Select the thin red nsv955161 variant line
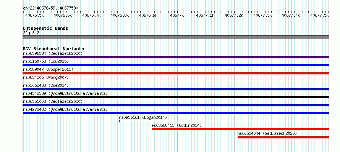The height and width of the screenshot is (152, 340). point(224,121)
